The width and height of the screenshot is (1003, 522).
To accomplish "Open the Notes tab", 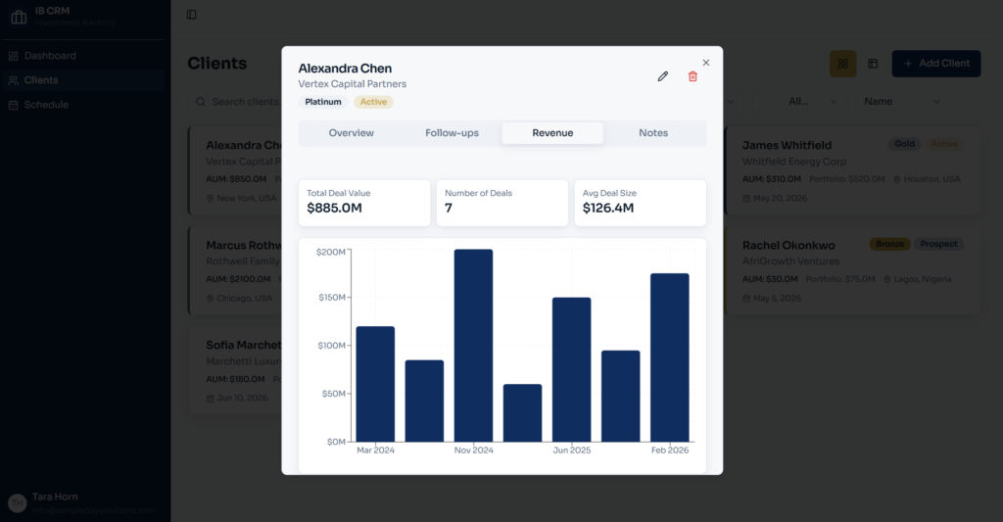I will click(653, 133).
